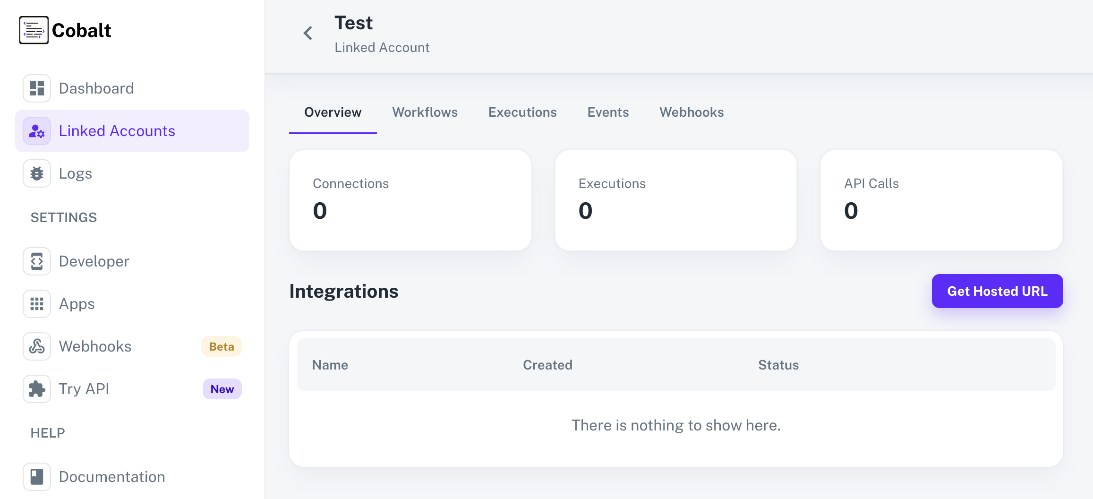1093x499 pixels.
Task: Click the API Calls metric card
Action: (x=942, y=200)
